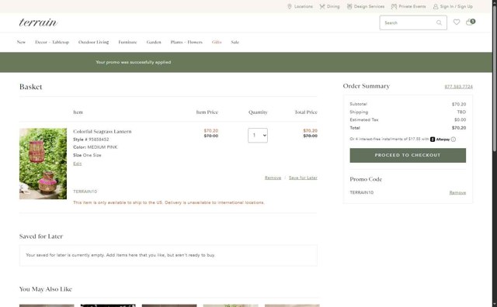Screen dimensions: 497x307
Task: Click the You May Also Like heading
Action: coord(46,289)
